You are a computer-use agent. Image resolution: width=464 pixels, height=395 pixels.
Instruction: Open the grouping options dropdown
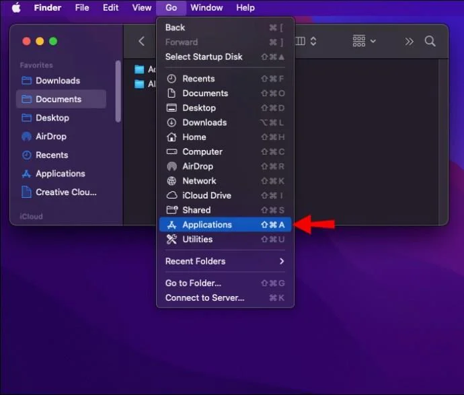click(364, 41)
